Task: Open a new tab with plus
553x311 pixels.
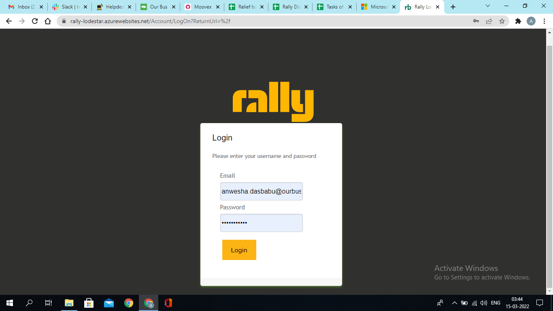Action: 453,7
